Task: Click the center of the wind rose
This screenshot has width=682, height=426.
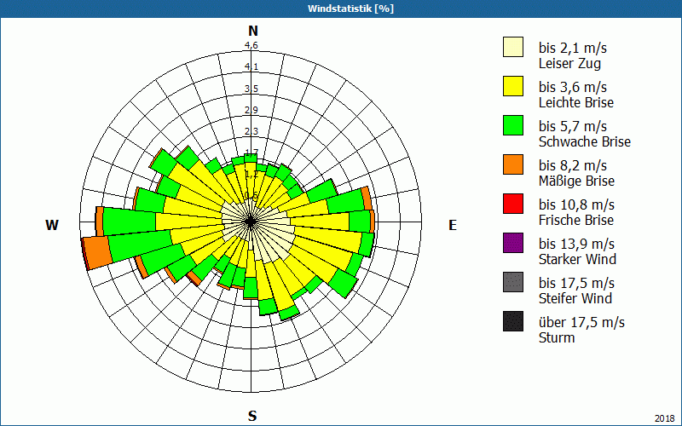Action: click(251, 221)
